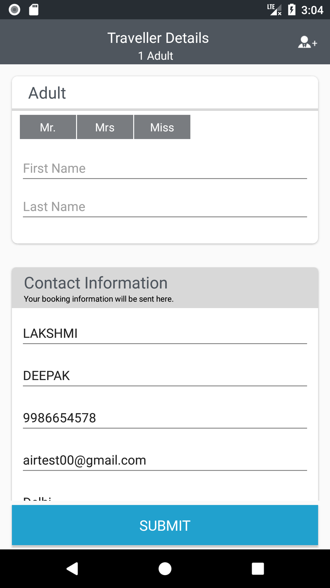Tap the Android home circle button
This screenshot has height=588, width=330.
165,569
